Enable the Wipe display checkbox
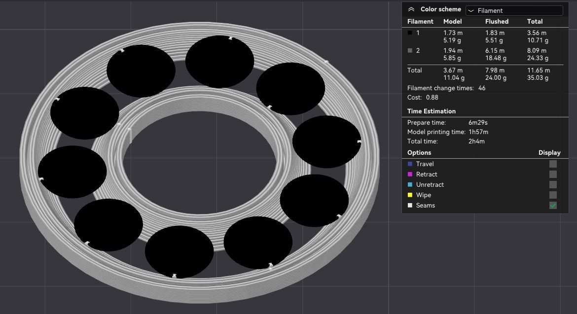Viewport: 577px width, 314px height. click(553, 195)
